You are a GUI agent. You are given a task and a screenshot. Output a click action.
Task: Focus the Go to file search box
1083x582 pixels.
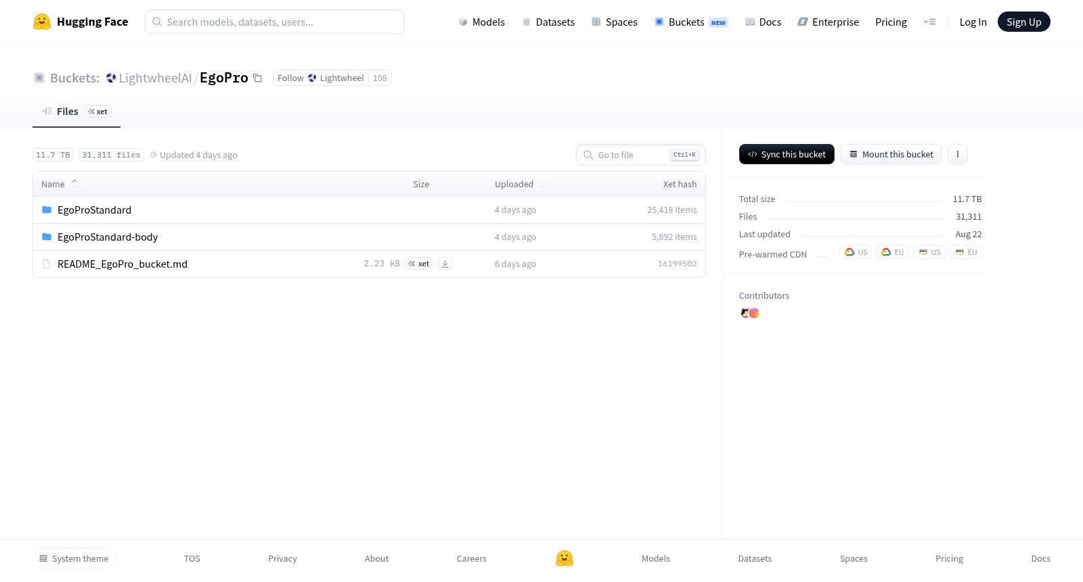(641, 155)
